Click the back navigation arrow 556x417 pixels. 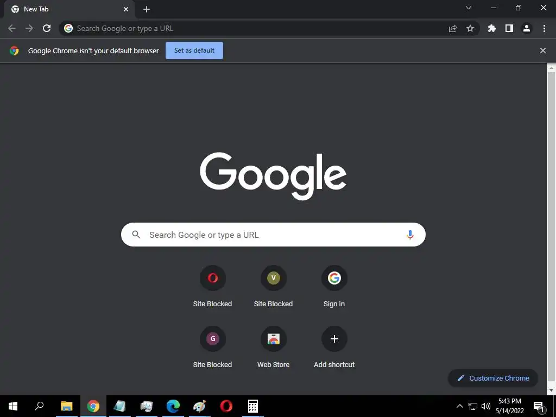click(x=12, y=28)
